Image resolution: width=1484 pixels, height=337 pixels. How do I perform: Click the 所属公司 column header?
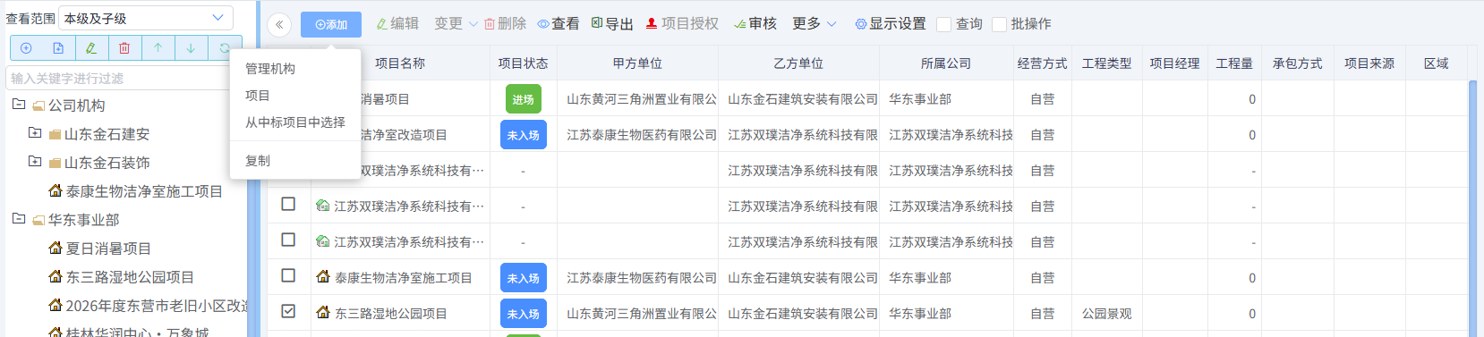pos(946,63)
